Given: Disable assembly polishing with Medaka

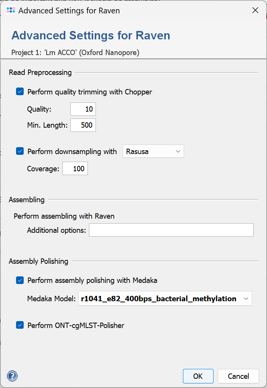Looking at the screenshot, I should [x=20, y=281].
